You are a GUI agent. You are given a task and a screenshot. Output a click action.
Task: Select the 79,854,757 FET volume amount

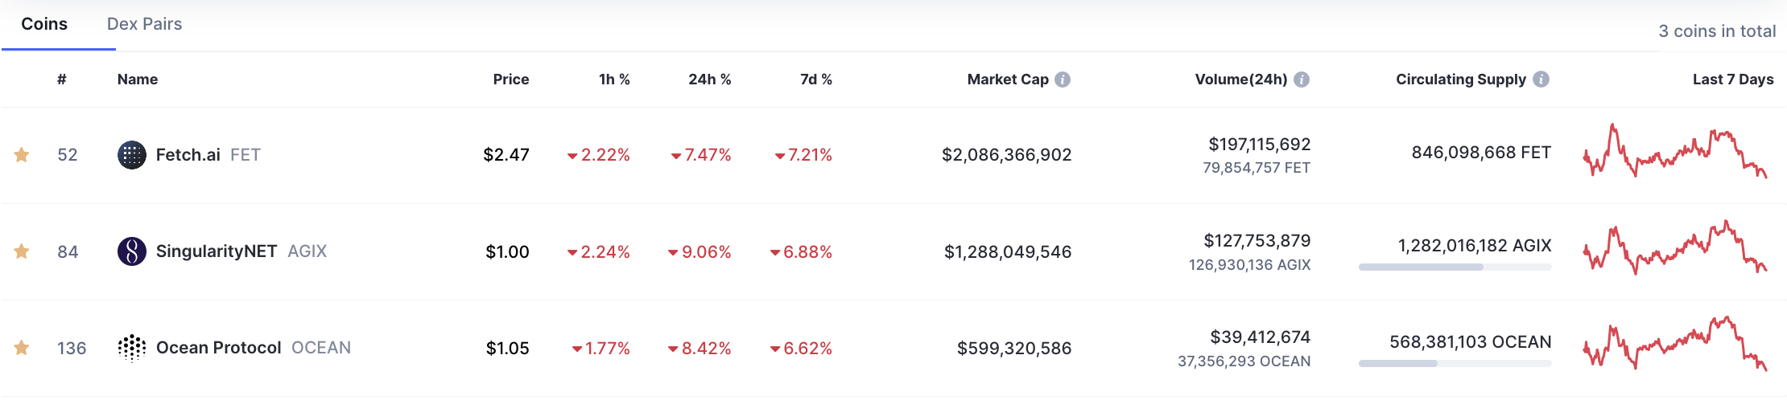coord(1257,168)
